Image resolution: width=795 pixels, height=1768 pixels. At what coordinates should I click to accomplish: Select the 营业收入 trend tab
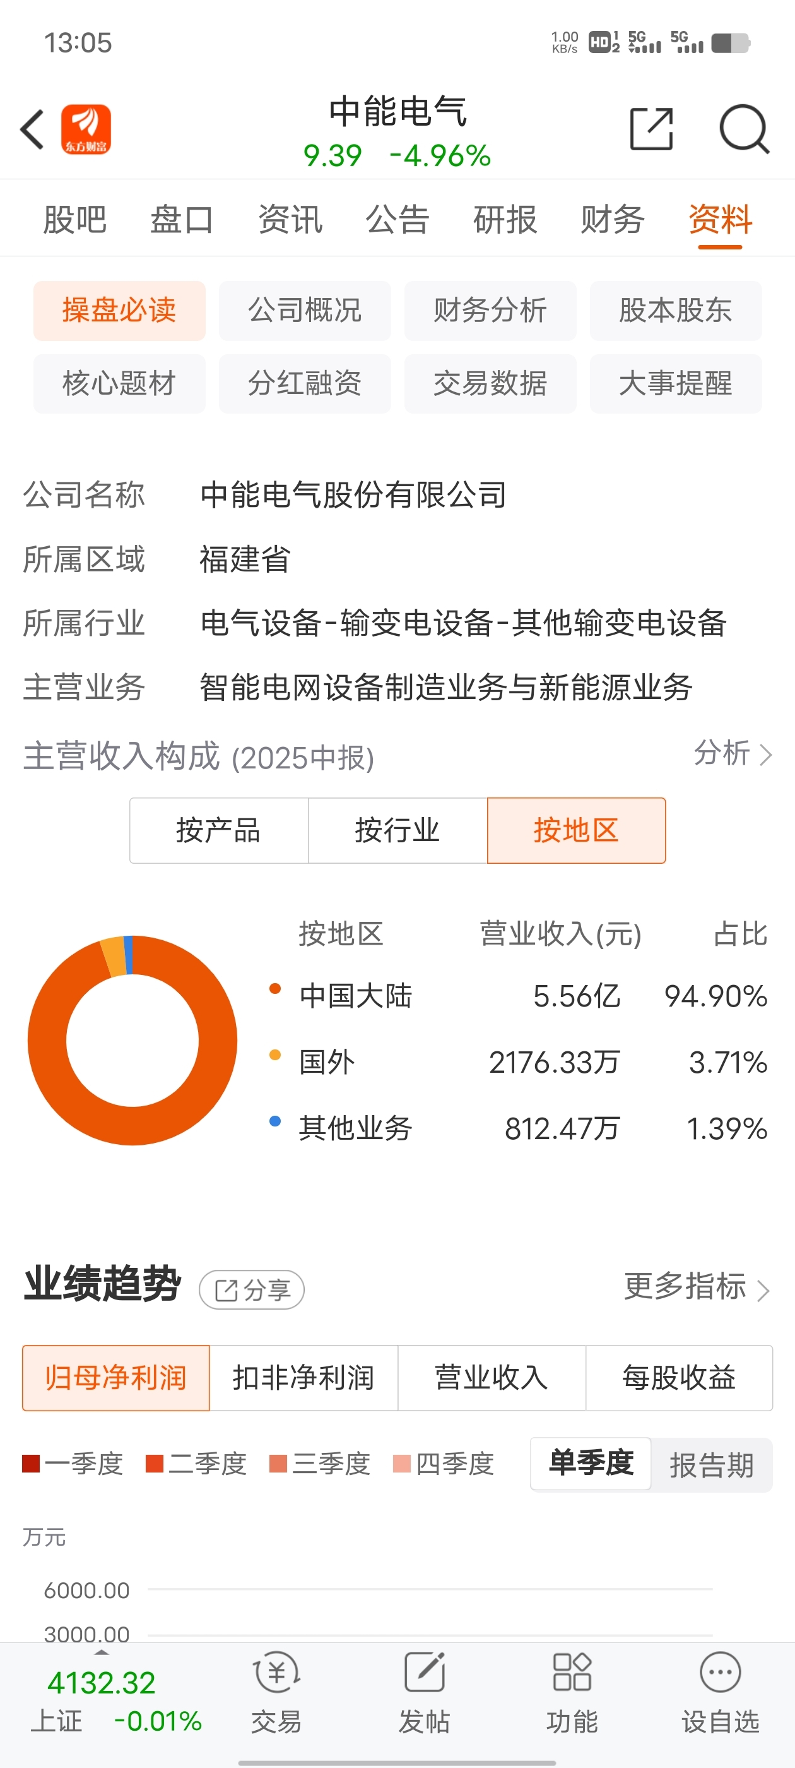pos(491,1378)
